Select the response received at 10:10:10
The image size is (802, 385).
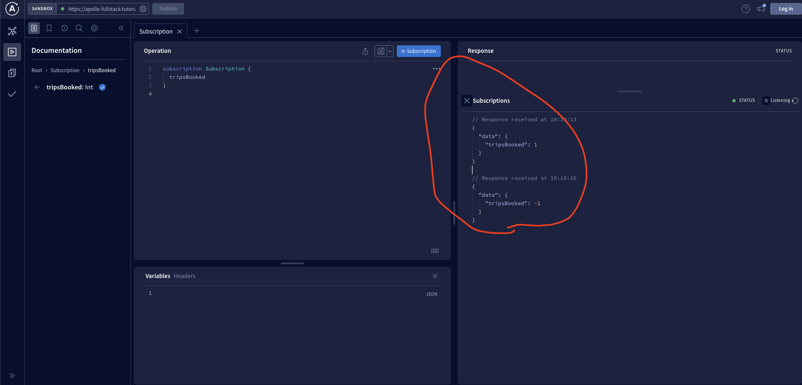point(524,178)
